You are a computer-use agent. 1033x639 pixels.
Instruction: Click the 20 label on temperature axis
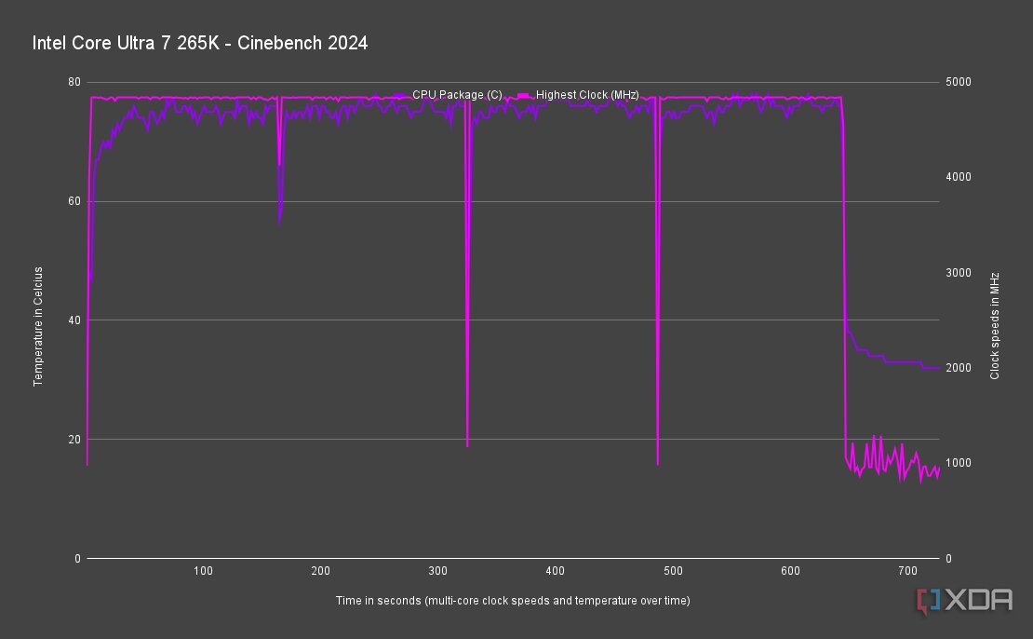click(x=74, y=439)
